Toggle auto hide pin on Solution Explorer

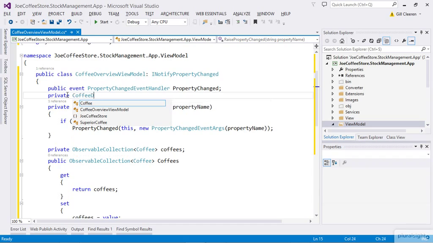click(421, 32)
